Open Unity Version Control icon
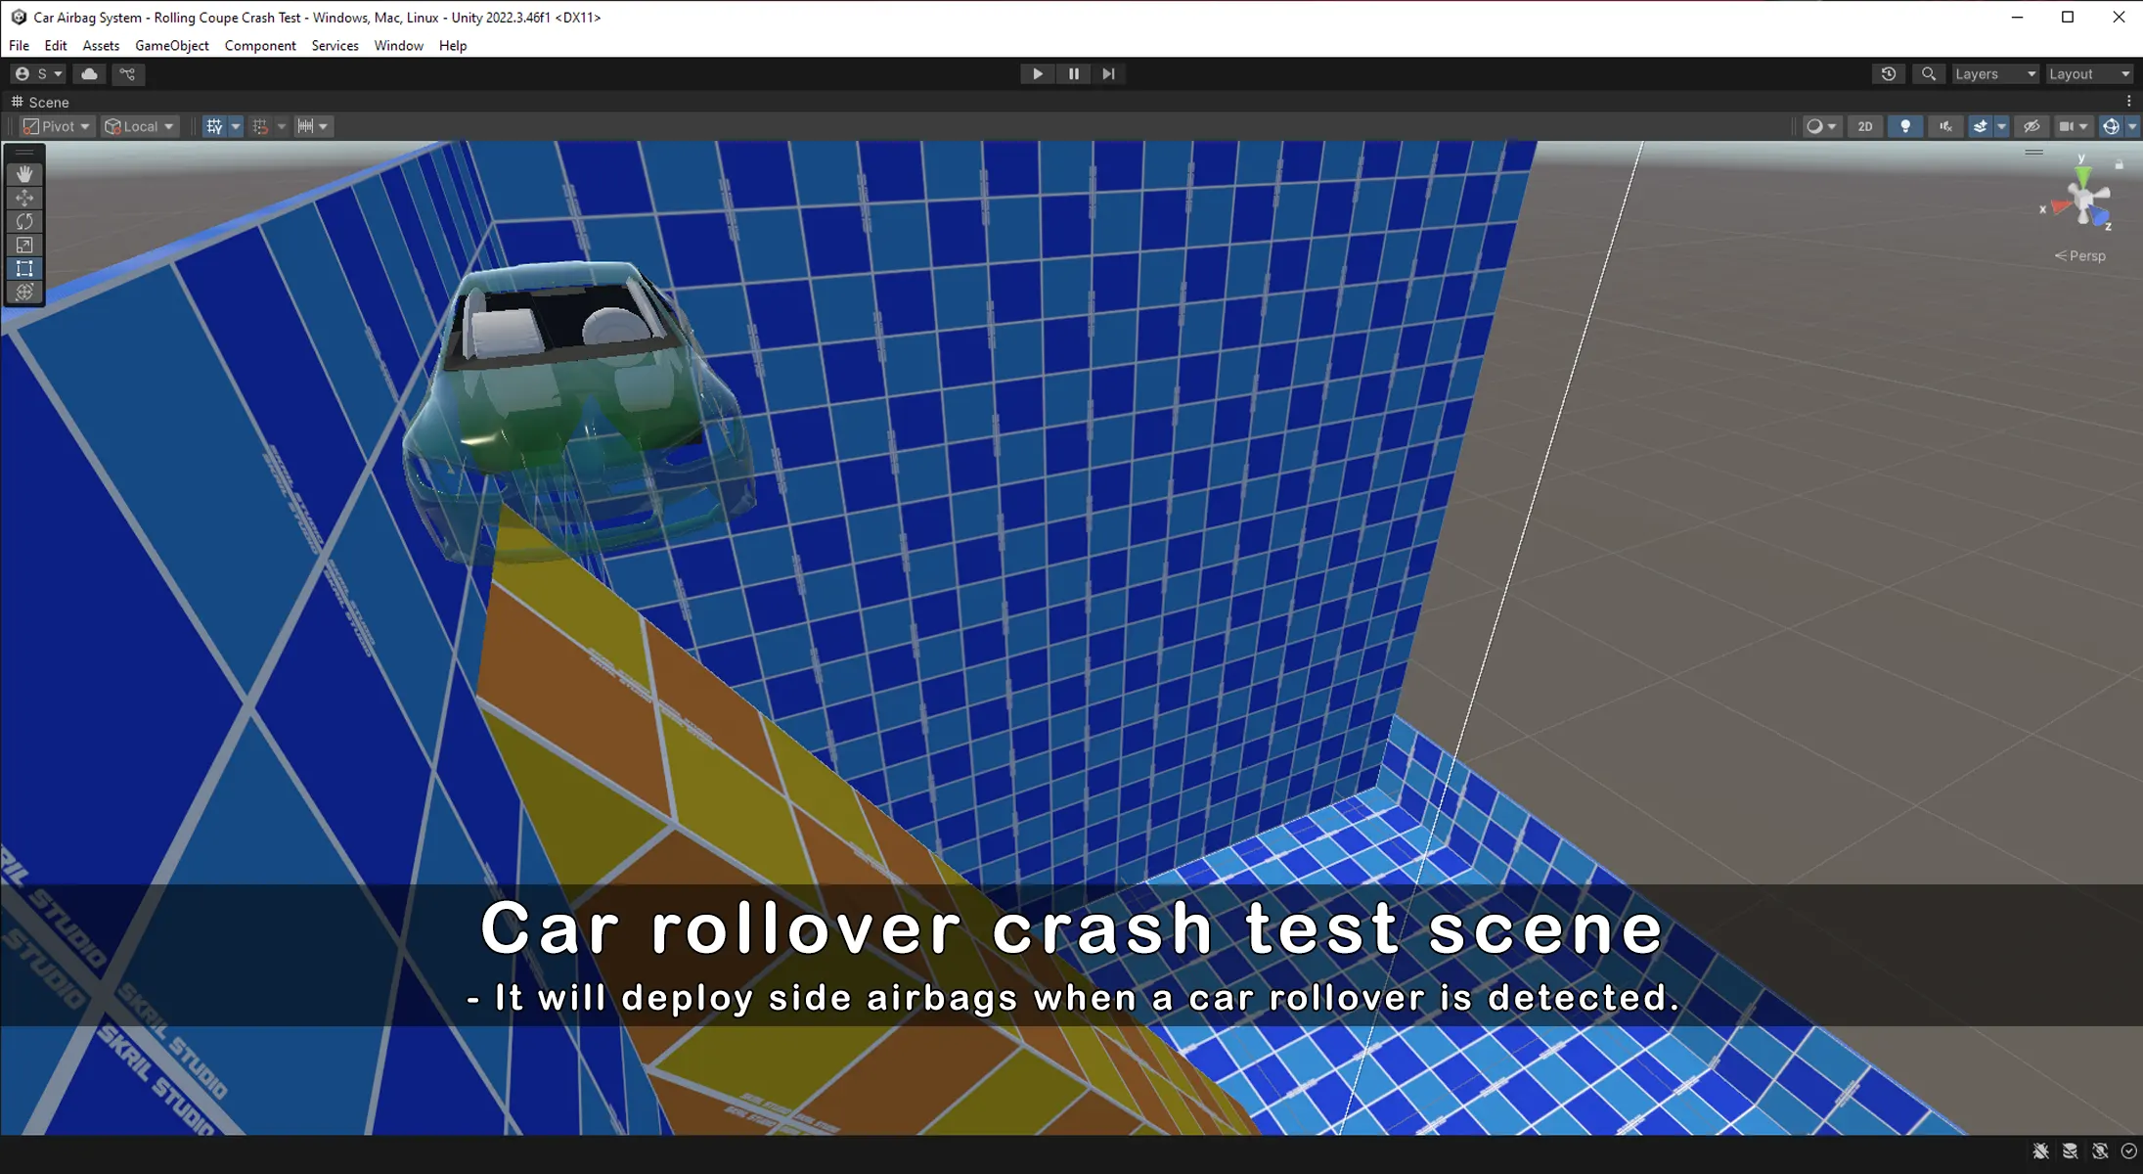Image resolution: width=2143 pixels, height=1174 pixels. tap(127, 74)
